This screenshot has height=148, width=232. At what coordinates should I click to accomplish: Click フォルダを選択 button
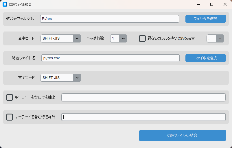pos(205,19)
